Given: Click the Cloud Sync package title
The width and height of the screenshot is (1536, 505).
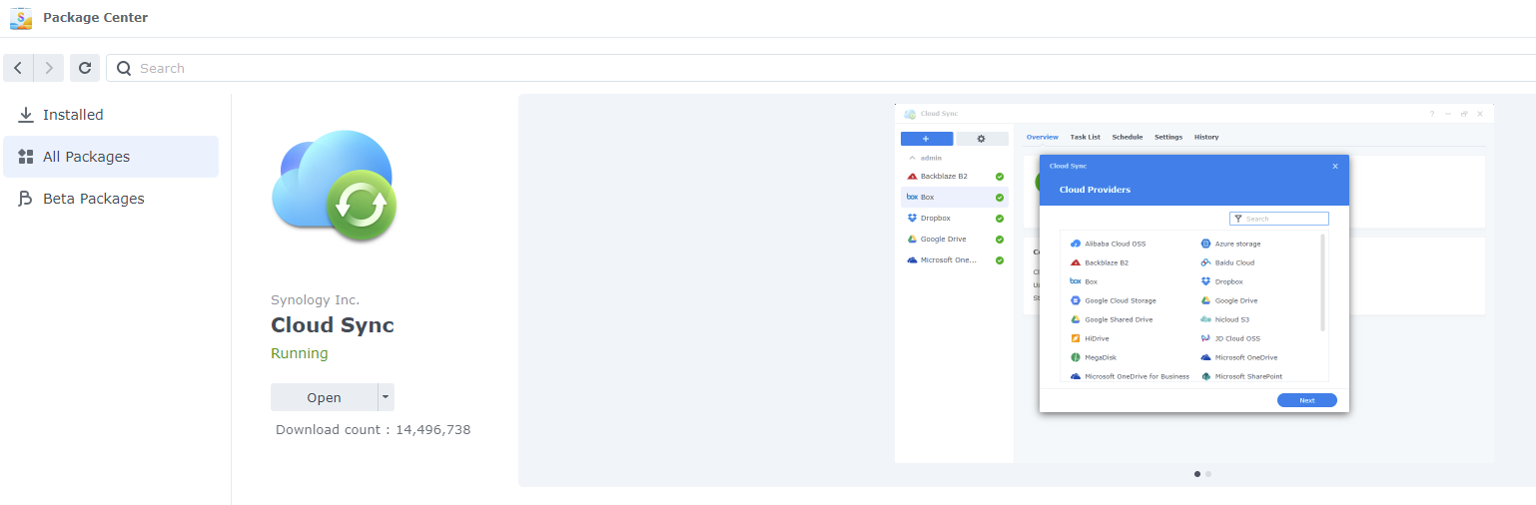Looking at the screenshot, I should 333,325.
